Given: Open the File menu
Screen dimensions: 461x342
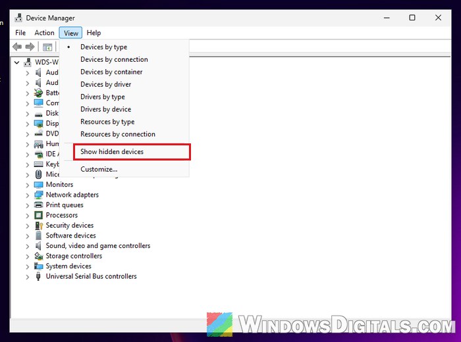Looking at the screenshot, I should click(20, 33).
